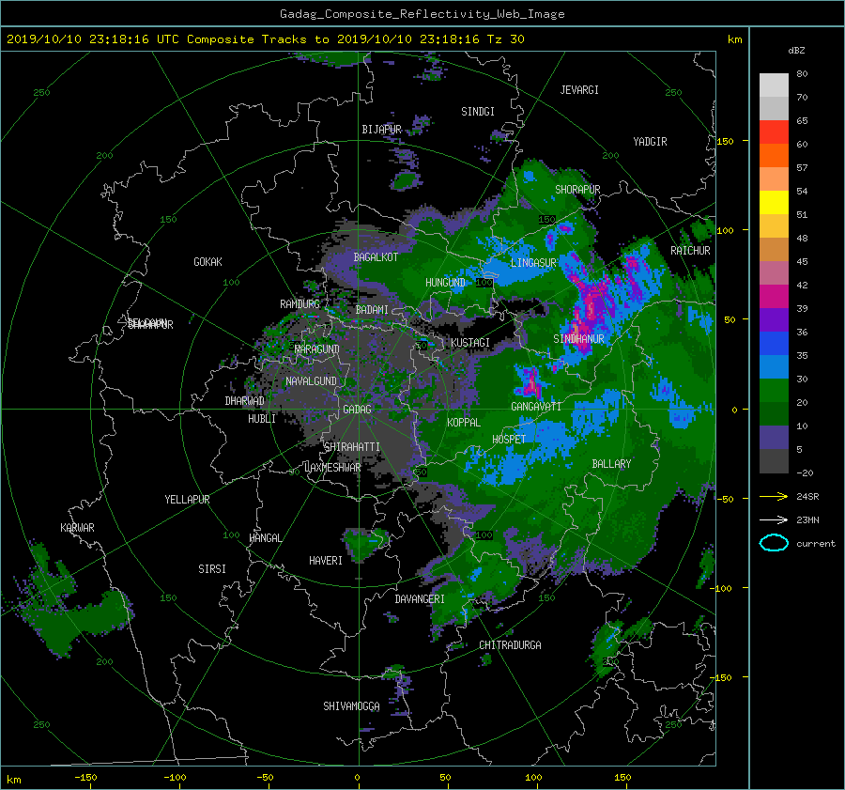Click the bright green 30 dBZ swatch
Screen dimensions: 845x790
pyautogui.click(x=774, y=391)
